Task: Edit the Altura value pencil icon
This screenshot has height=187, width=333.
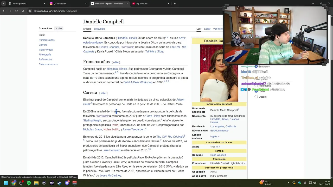Action: [x=220, y=147]
